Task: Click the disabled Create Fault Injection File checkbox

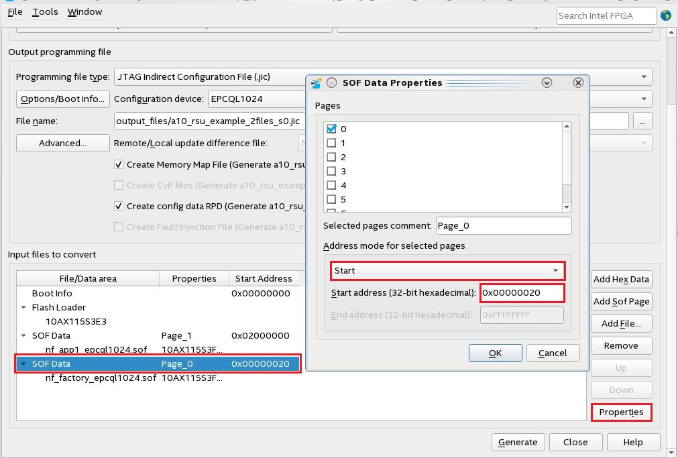Action: click(119, 227)
